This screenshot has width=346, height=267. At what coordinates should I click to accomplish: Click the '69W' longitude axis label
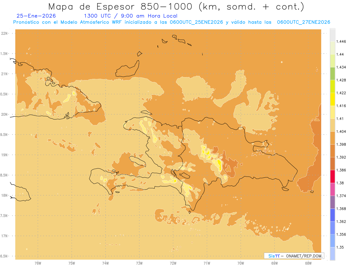(274, 263)
